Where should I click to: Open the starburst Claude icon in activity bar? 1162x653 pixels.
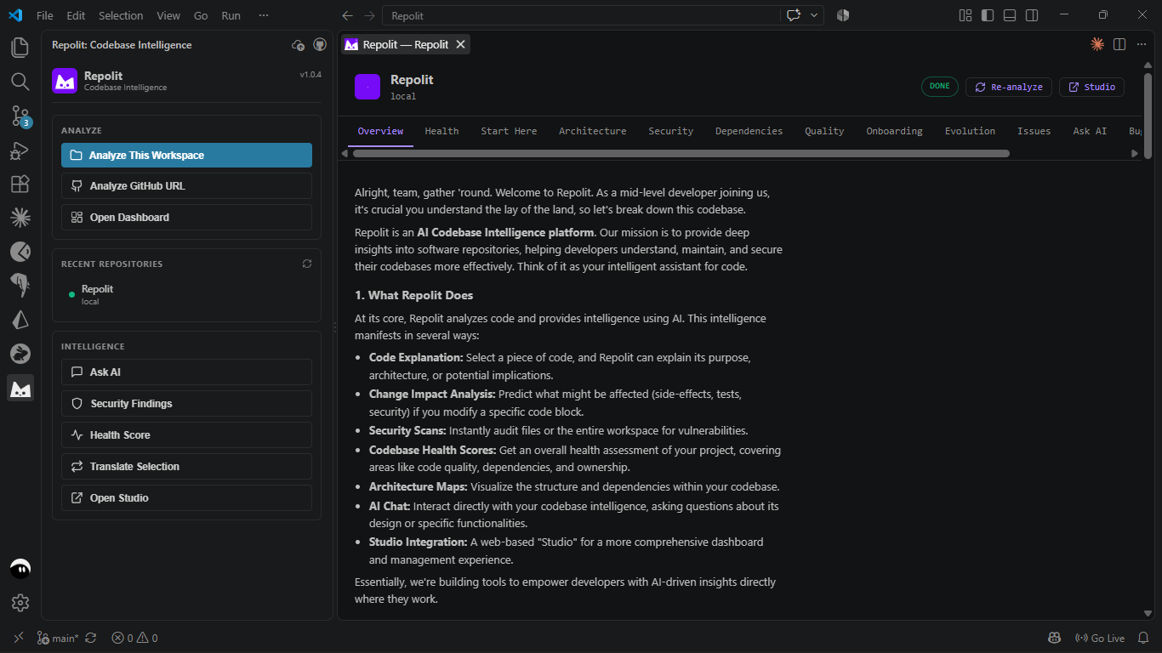point(20,218)
